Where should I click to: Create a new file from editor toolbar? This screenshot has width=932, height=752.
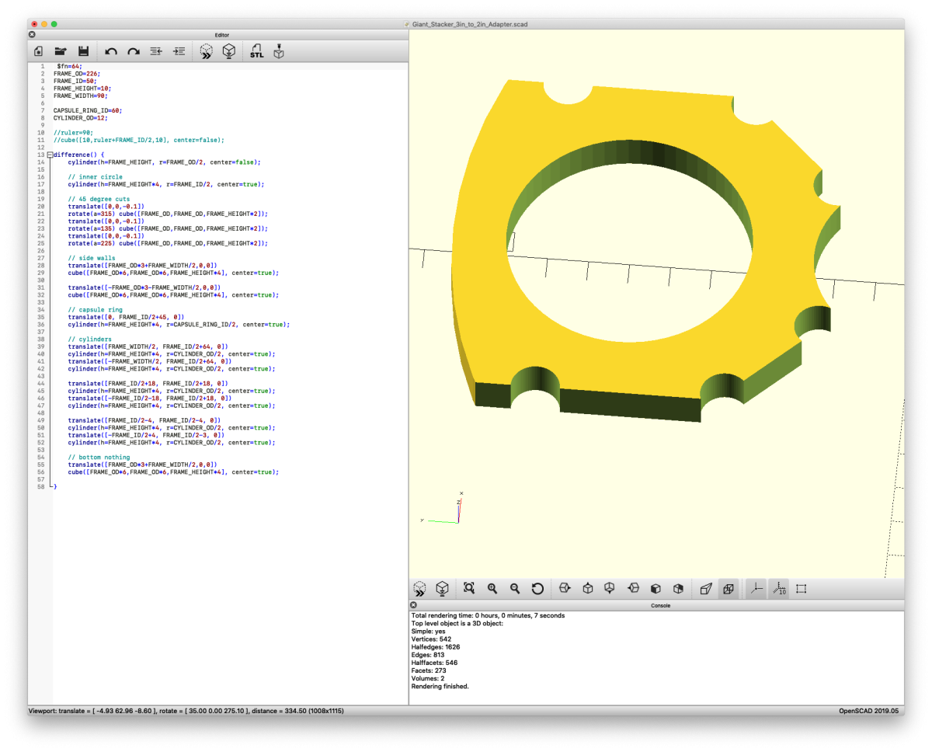[38, 51]
